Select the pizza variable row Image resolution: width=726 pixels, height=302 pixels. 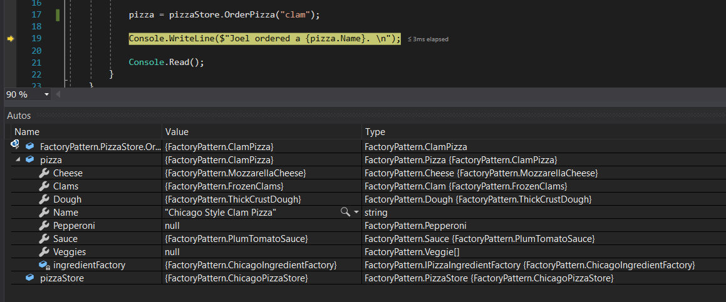[368, 160]
